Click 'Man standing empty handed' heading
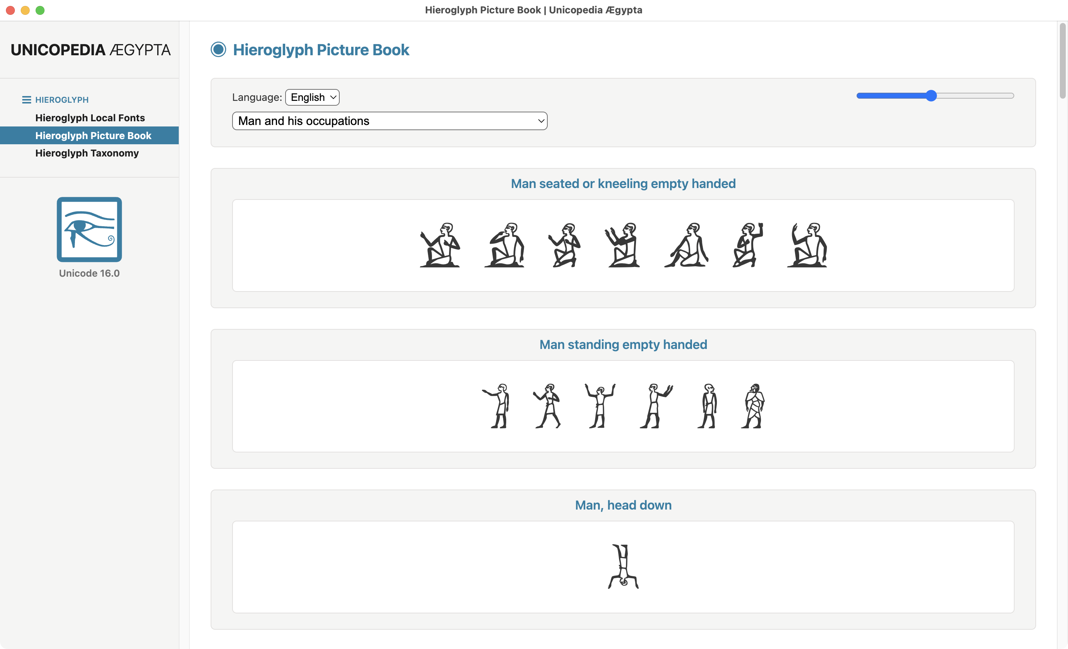This screenshot has width=1068, height=649. 623,344
